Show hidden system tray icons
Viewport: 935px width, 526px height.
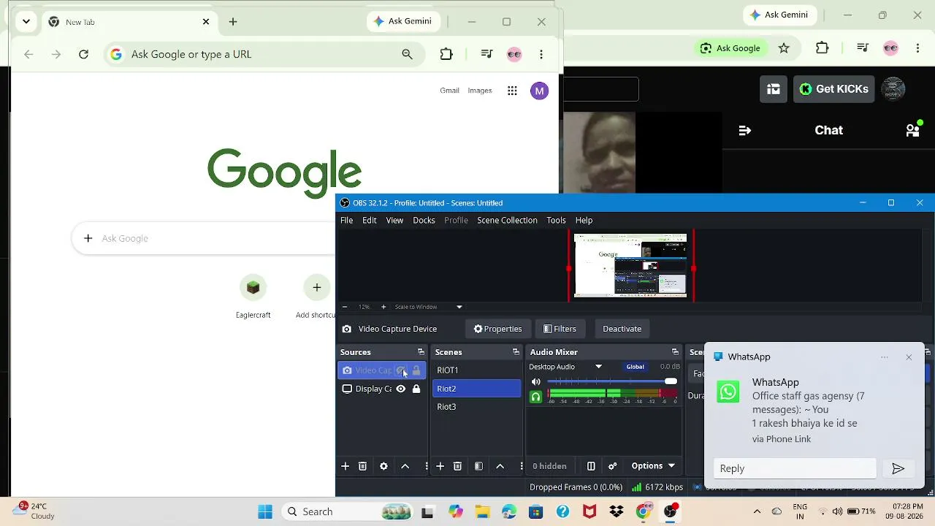click(x=757, y=511)
